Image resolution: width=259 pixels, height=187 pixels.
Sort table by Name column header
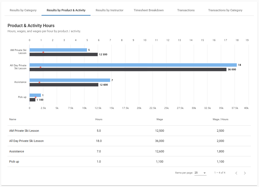point(13,119)
